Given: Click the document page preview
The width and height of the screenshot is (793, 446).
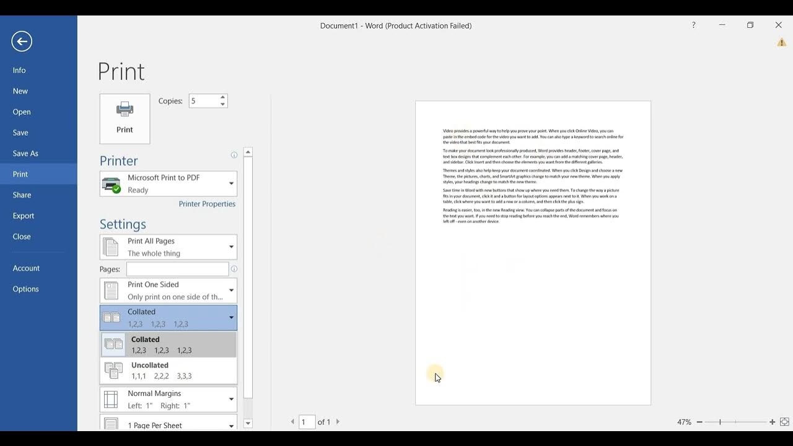Looking at the screenshot, I should coord(533,253).
